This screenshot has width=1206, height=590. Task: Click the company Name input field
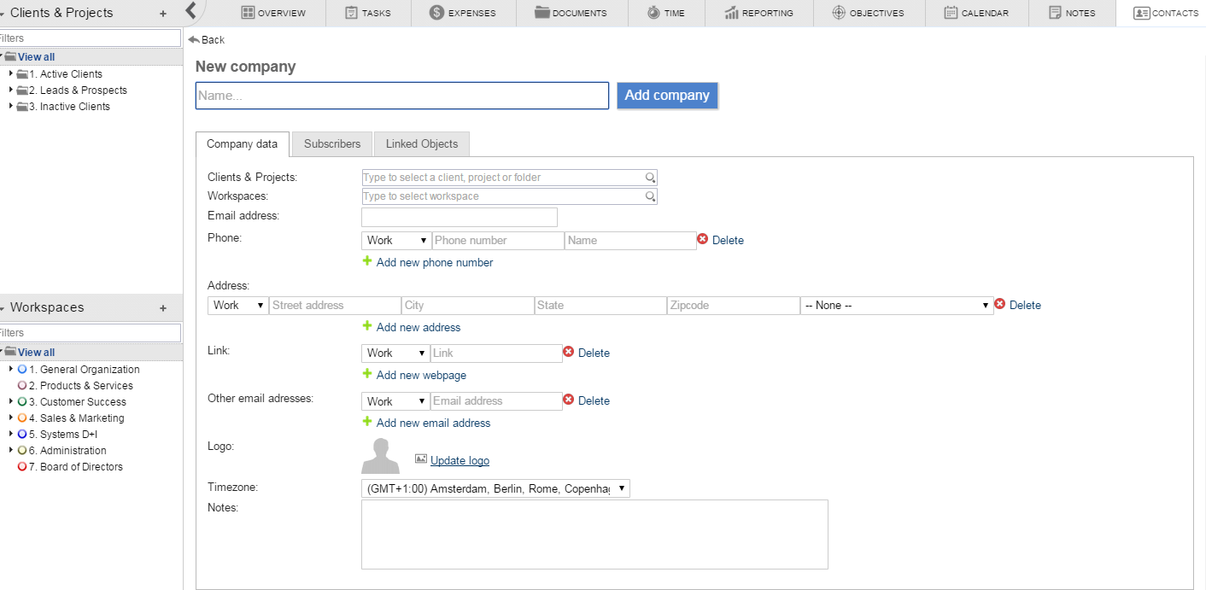pos(401,96)
